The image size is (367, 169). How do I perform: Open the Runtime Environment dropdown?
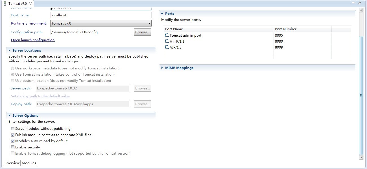[149, 23]
